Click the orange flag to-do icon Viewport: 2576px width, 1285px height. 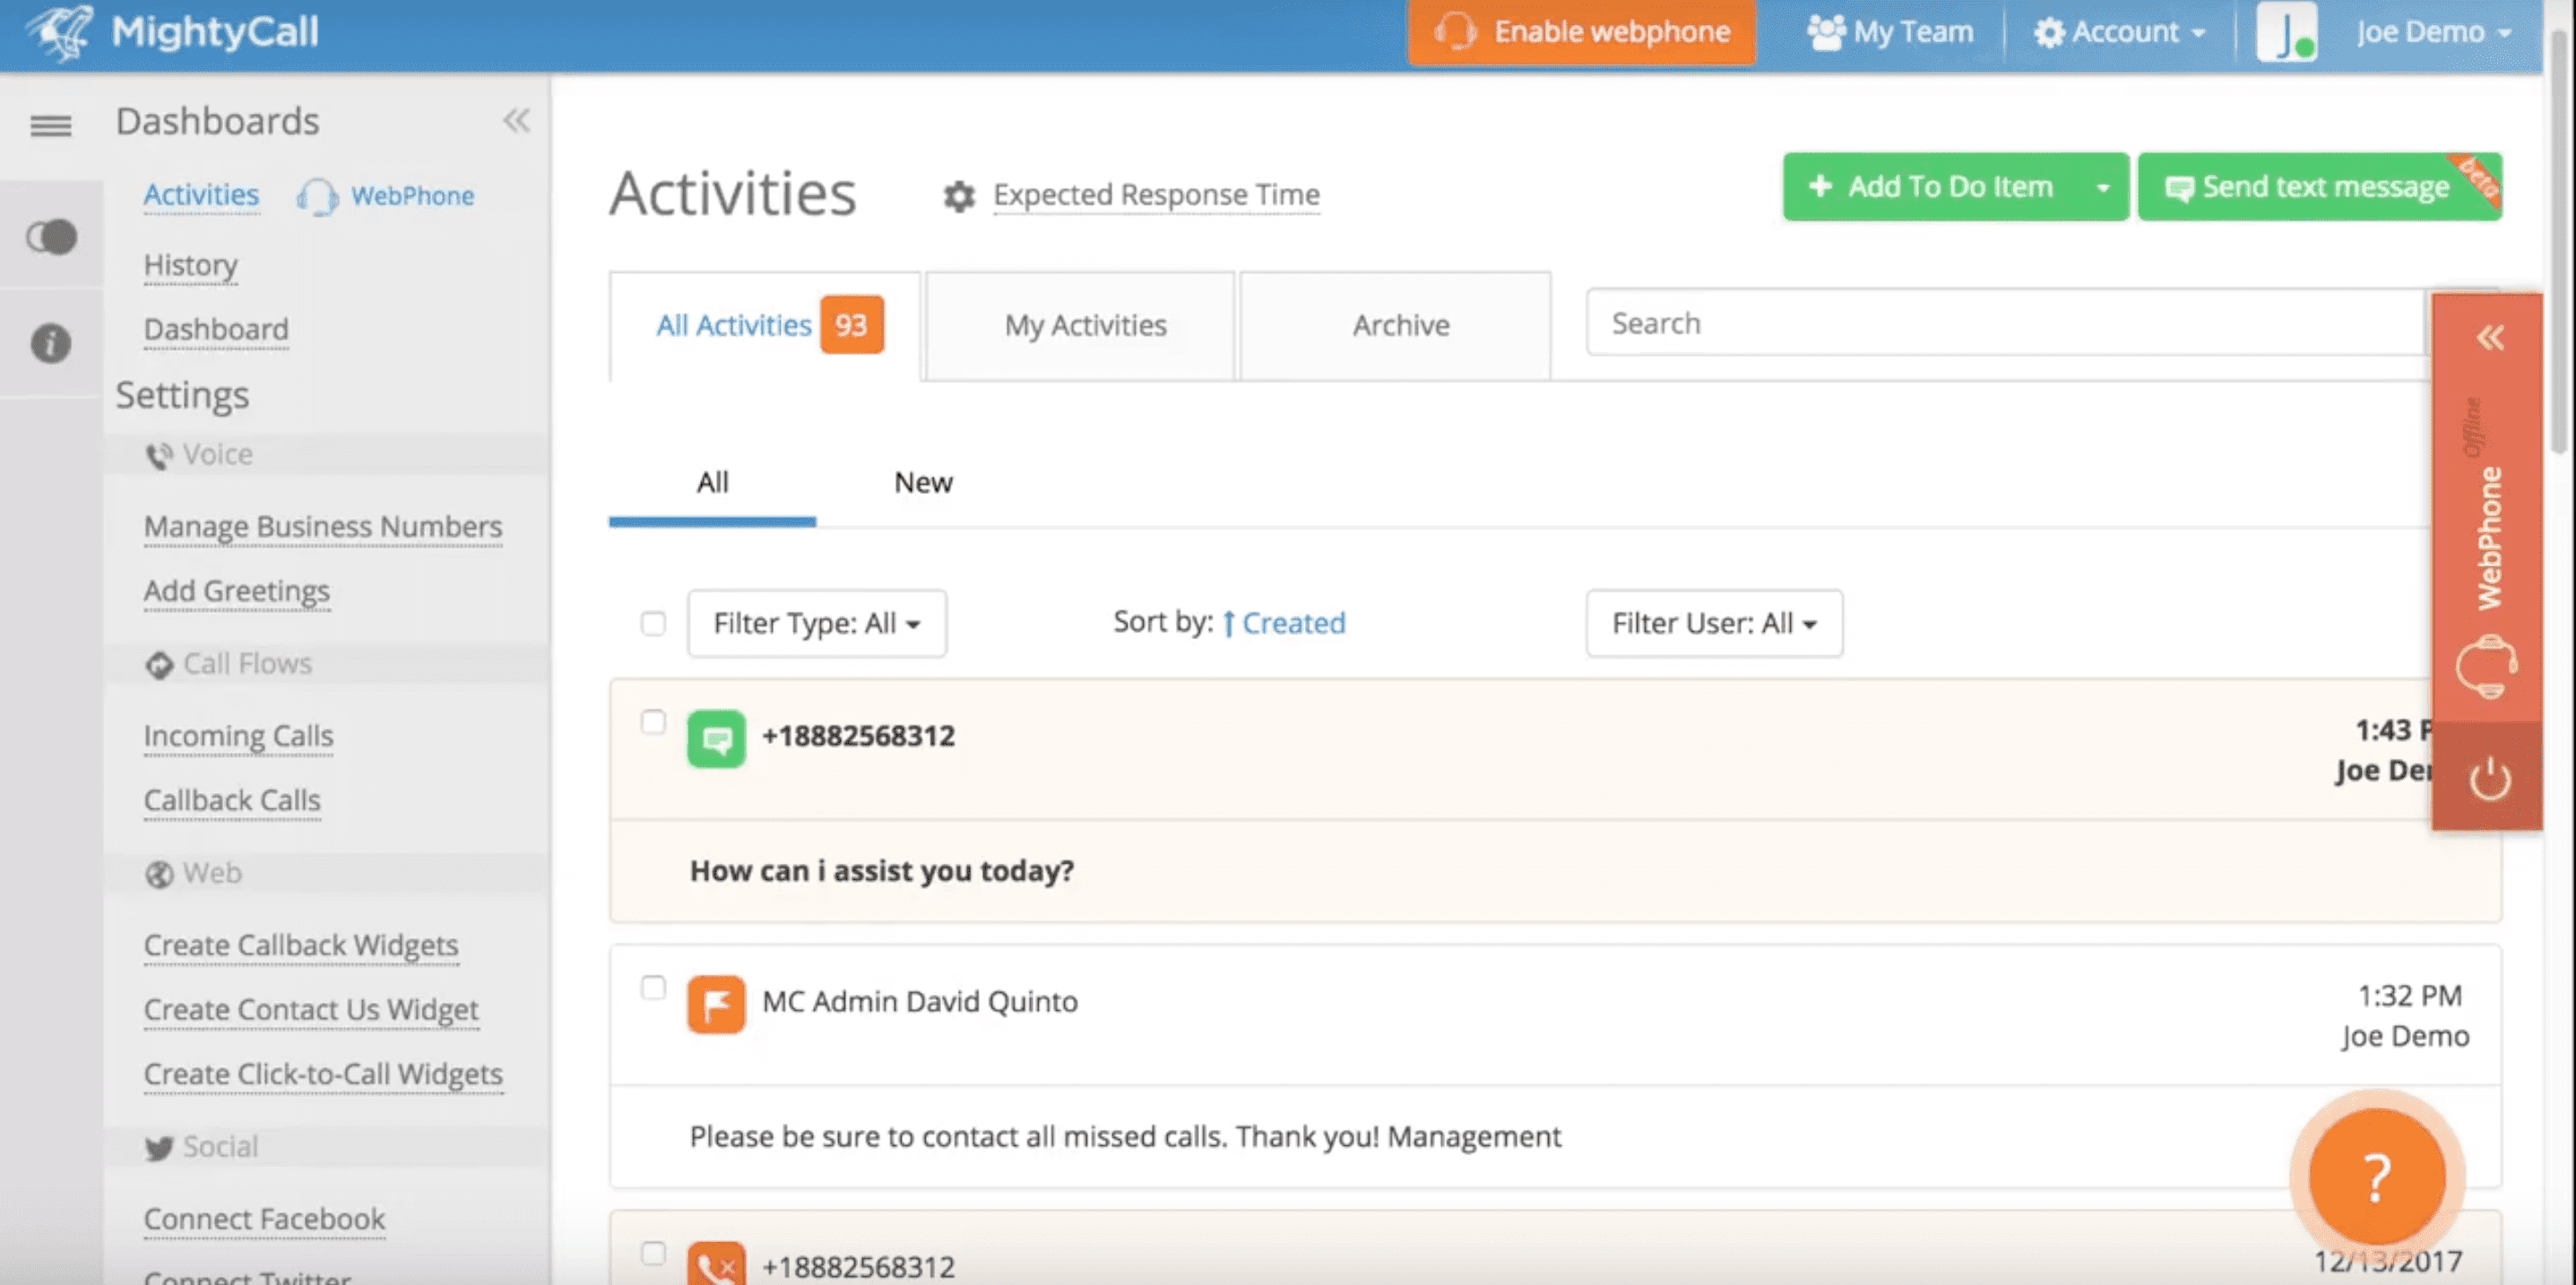point(716,1004)
